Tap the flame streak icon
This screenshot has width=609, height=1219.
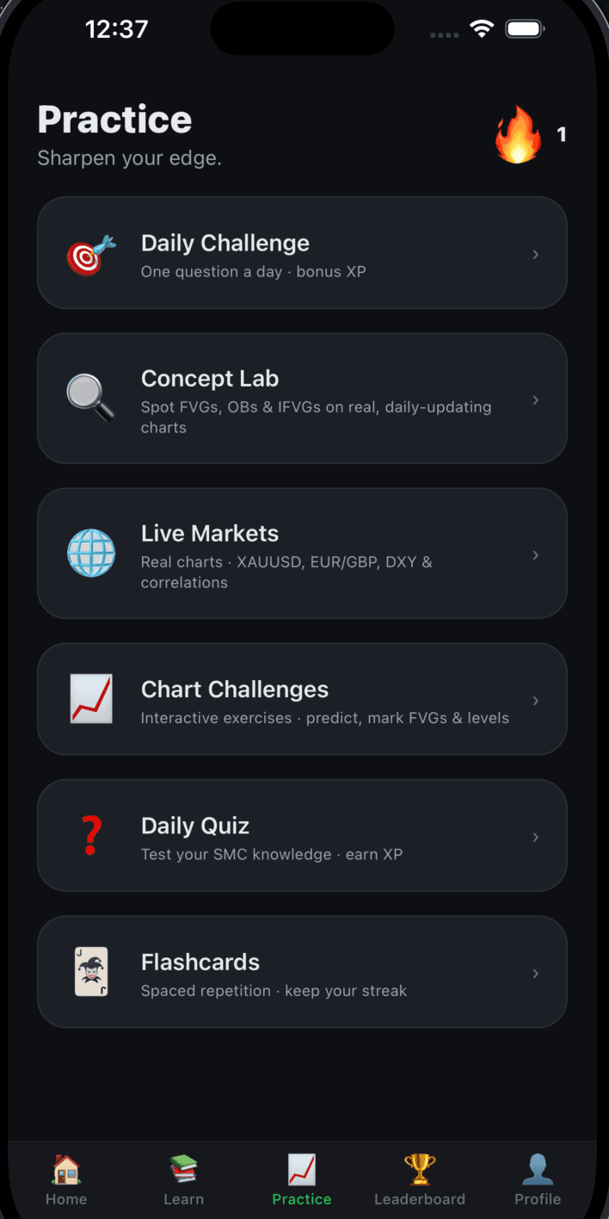[518, 134]
